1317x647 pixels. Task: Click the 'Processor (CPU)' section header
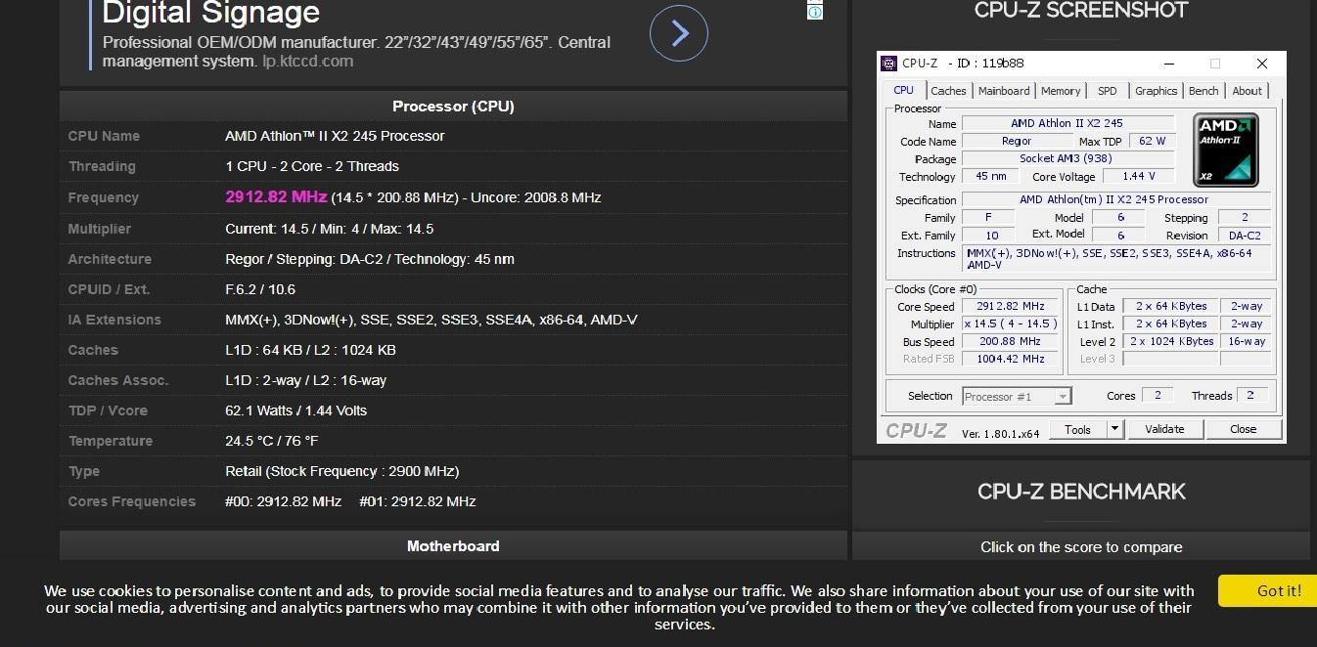453,107
